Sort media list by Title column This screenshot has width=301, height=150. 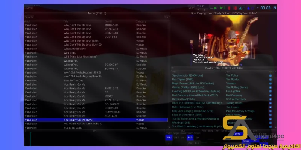66,21
